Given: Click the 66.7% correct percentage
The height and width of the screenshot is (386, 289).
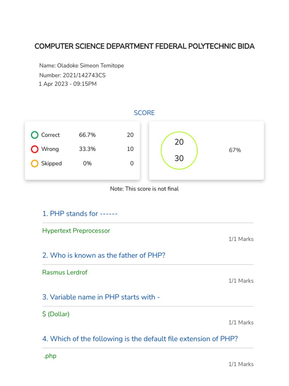Looking at the screenshot, I should tap(87, 135).
